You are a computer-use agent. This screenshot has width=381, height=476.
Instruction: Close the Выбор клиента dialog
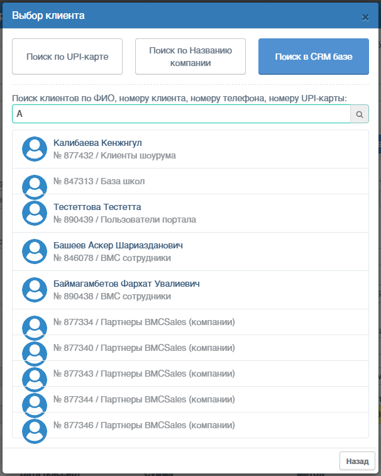pos(365,18)
